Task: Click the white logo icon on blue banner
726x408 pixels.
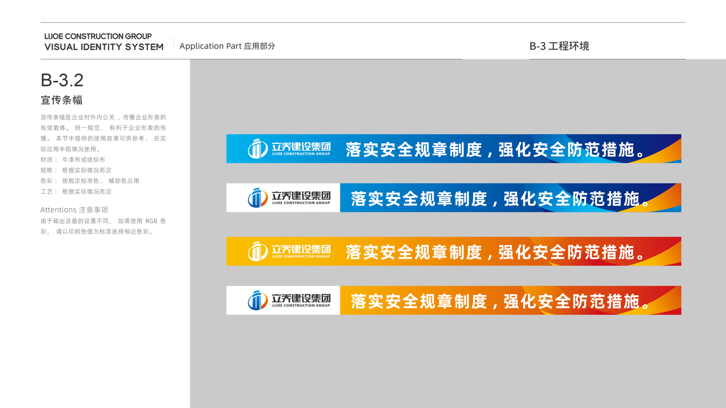Action: 258,149
